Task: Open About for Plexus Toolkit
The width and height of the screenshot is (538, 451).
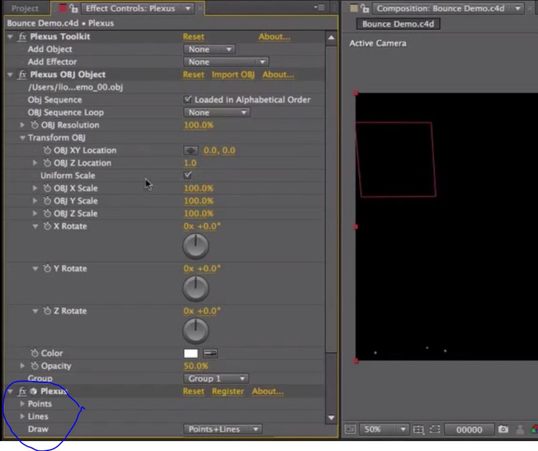Action: [274, 37]
